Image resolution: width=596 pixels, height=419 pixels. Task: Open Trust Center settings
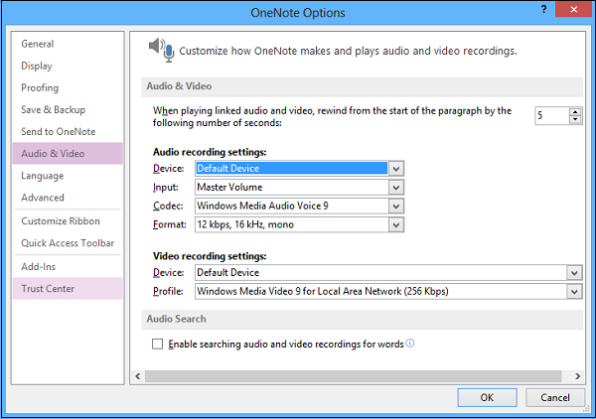(x=68, y=289)
